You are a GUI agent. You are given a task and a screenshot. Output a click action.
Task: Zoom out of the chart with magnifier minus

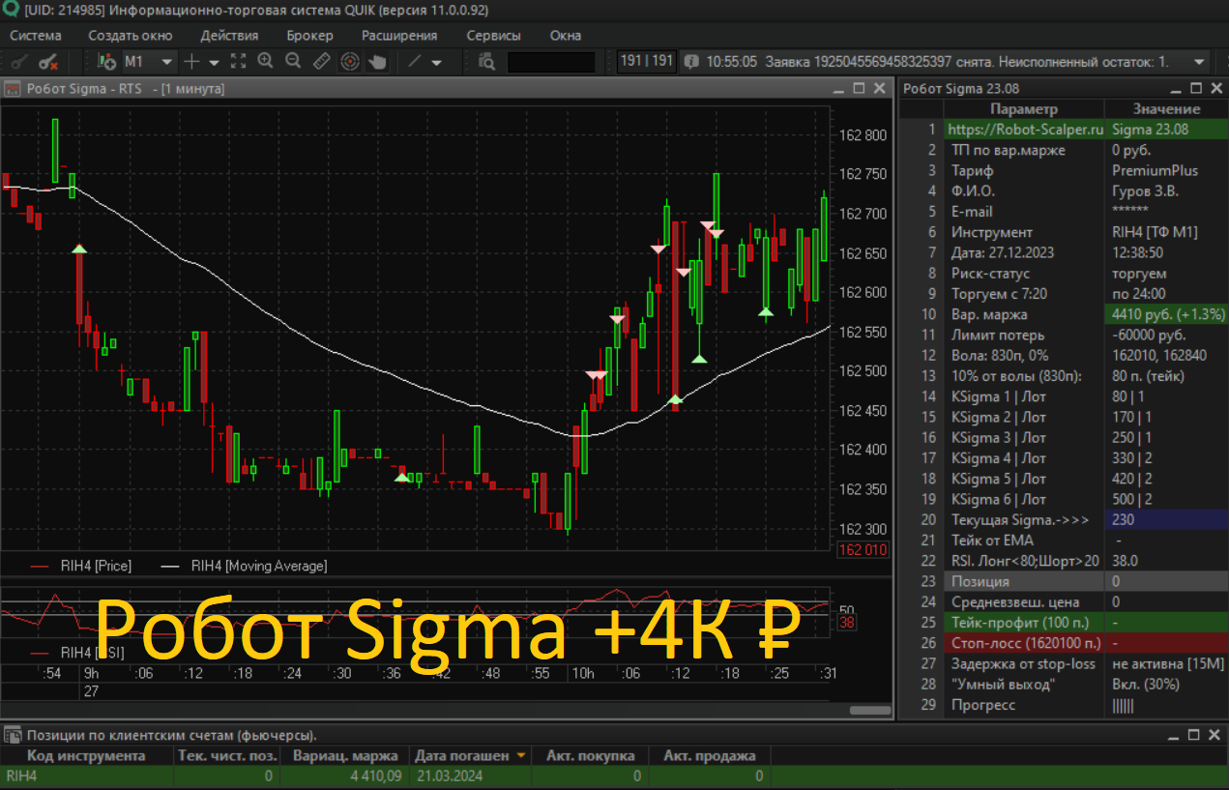(x=293, y=61)
